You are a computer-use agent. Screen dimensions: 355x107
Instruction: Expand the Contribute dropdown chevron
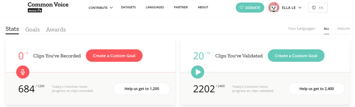[x=111, y=7]
